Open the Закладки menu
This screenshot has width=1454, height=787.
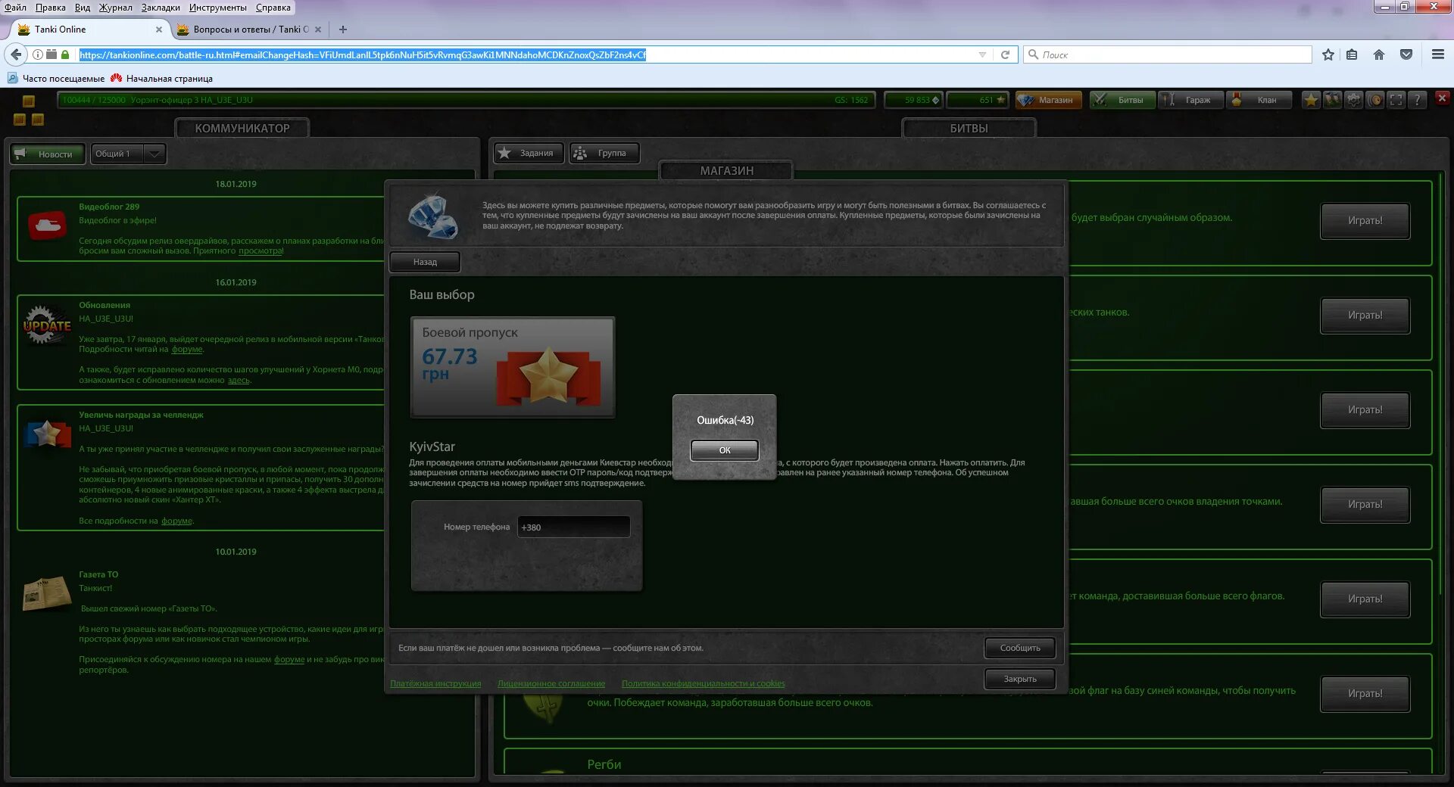(161, 8)
